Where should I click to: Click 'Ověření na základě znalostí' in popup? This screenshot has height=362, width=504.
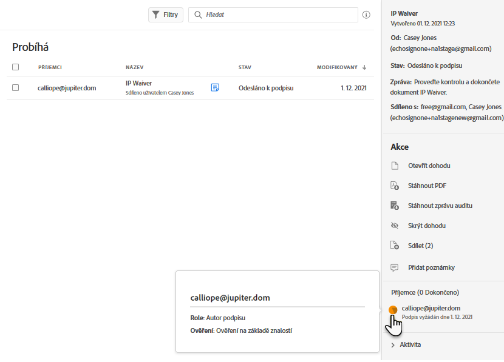pos(254,330)
